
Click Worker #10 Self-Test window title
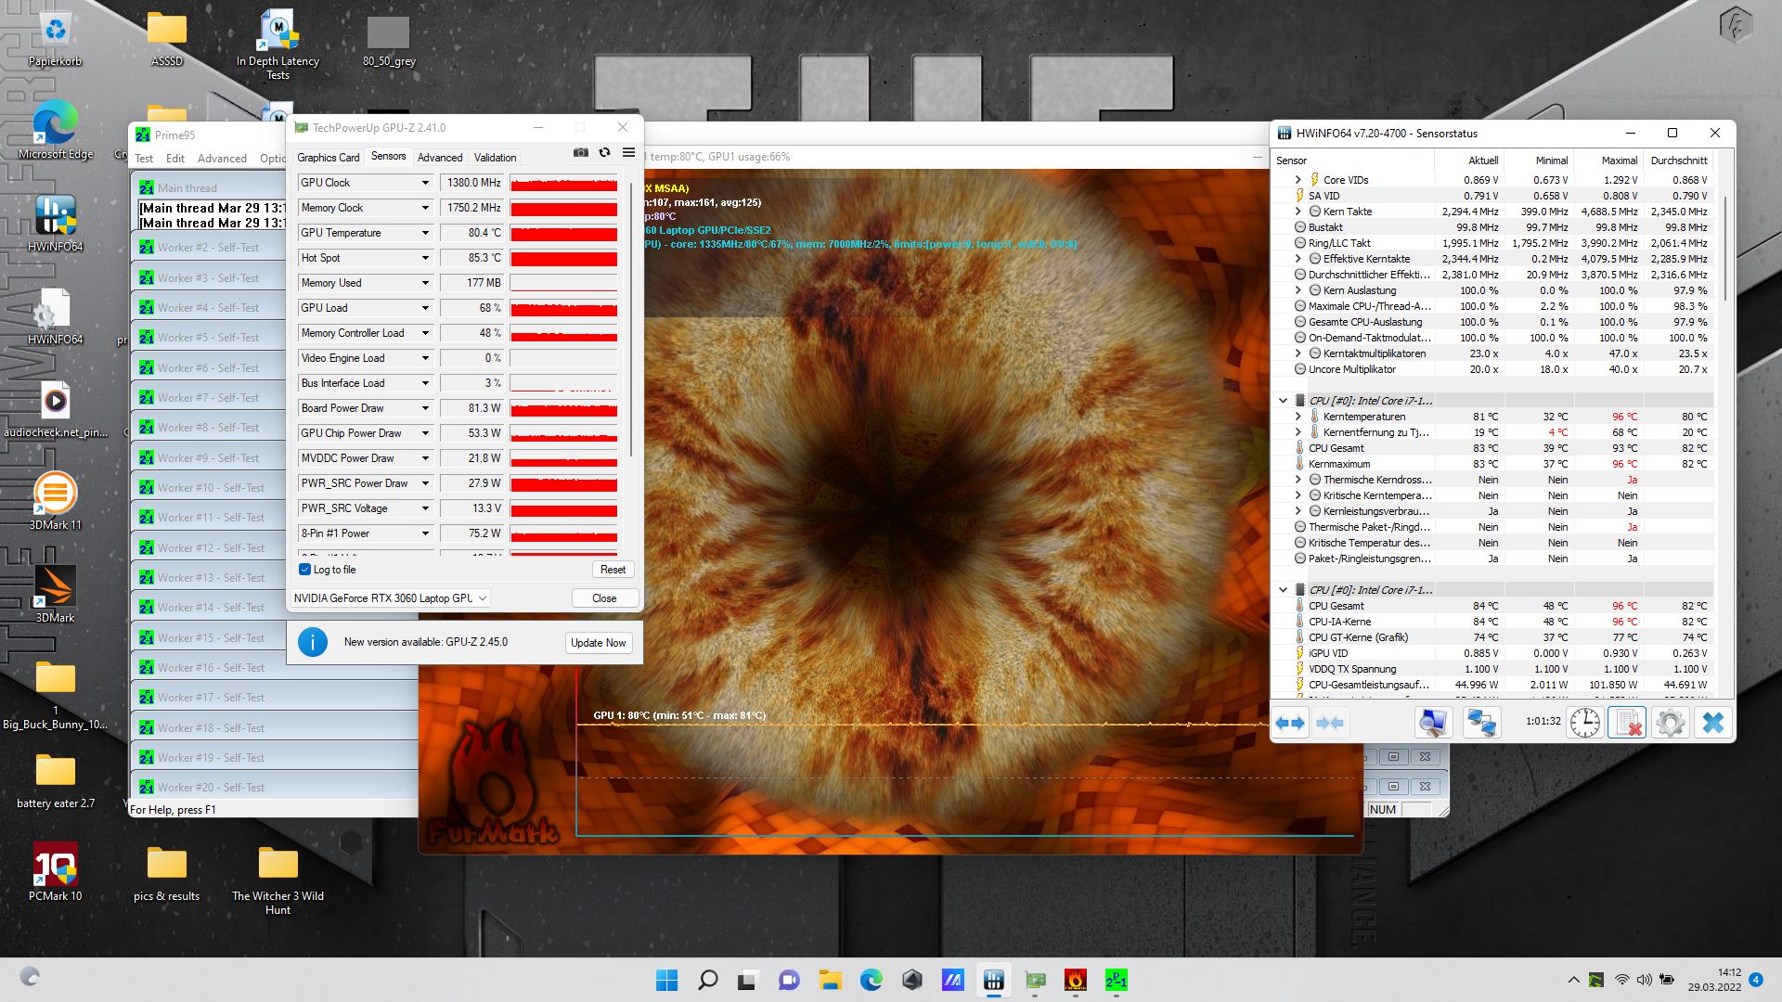211,488
